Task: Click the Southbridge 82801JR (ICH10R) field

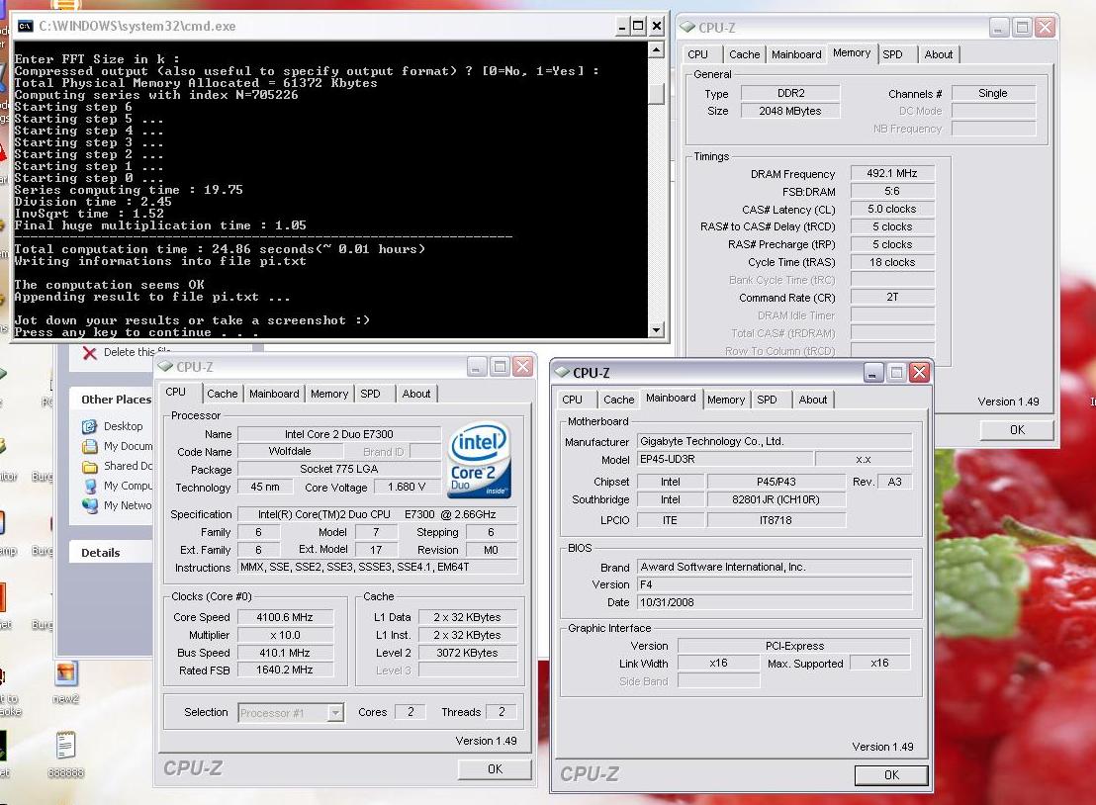Action: [776, 499]
